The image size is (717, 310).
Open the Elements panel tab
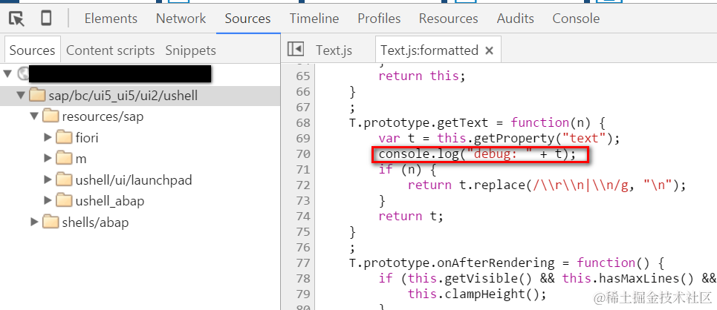[x=111, y=19]
